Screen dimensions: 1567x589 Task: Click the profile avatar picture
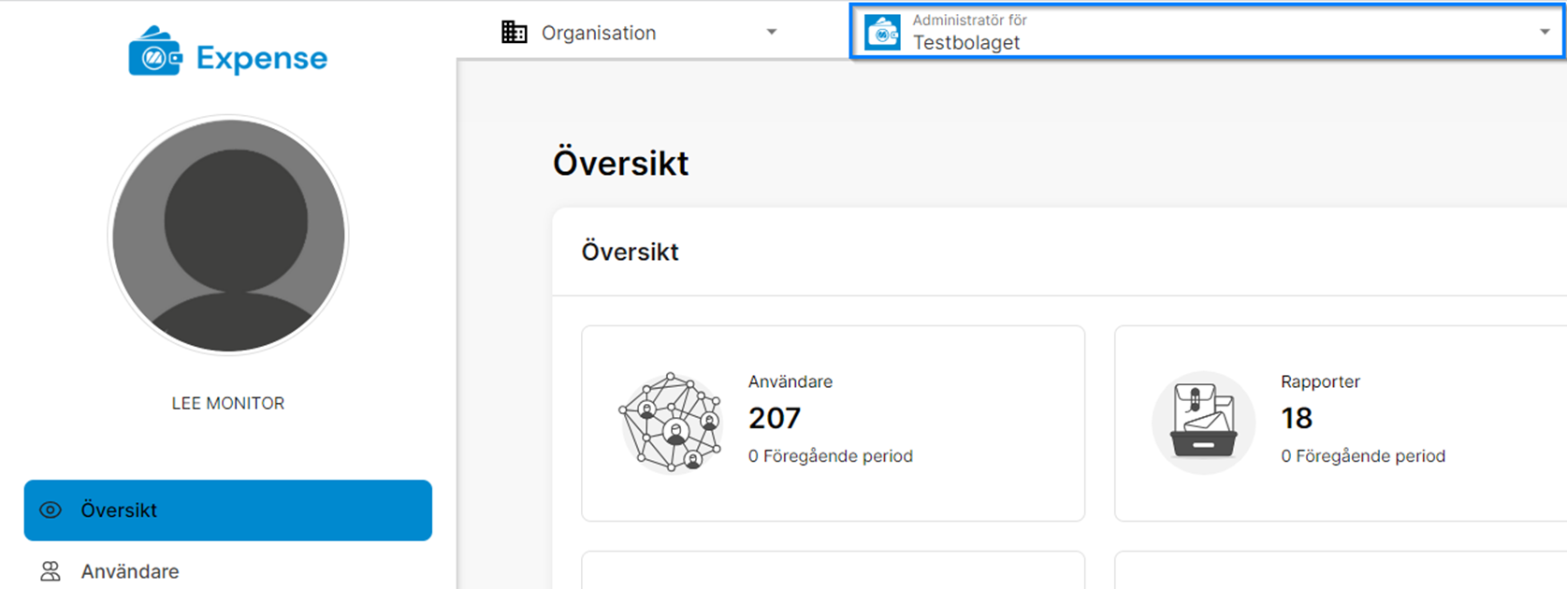coord(228,236)
